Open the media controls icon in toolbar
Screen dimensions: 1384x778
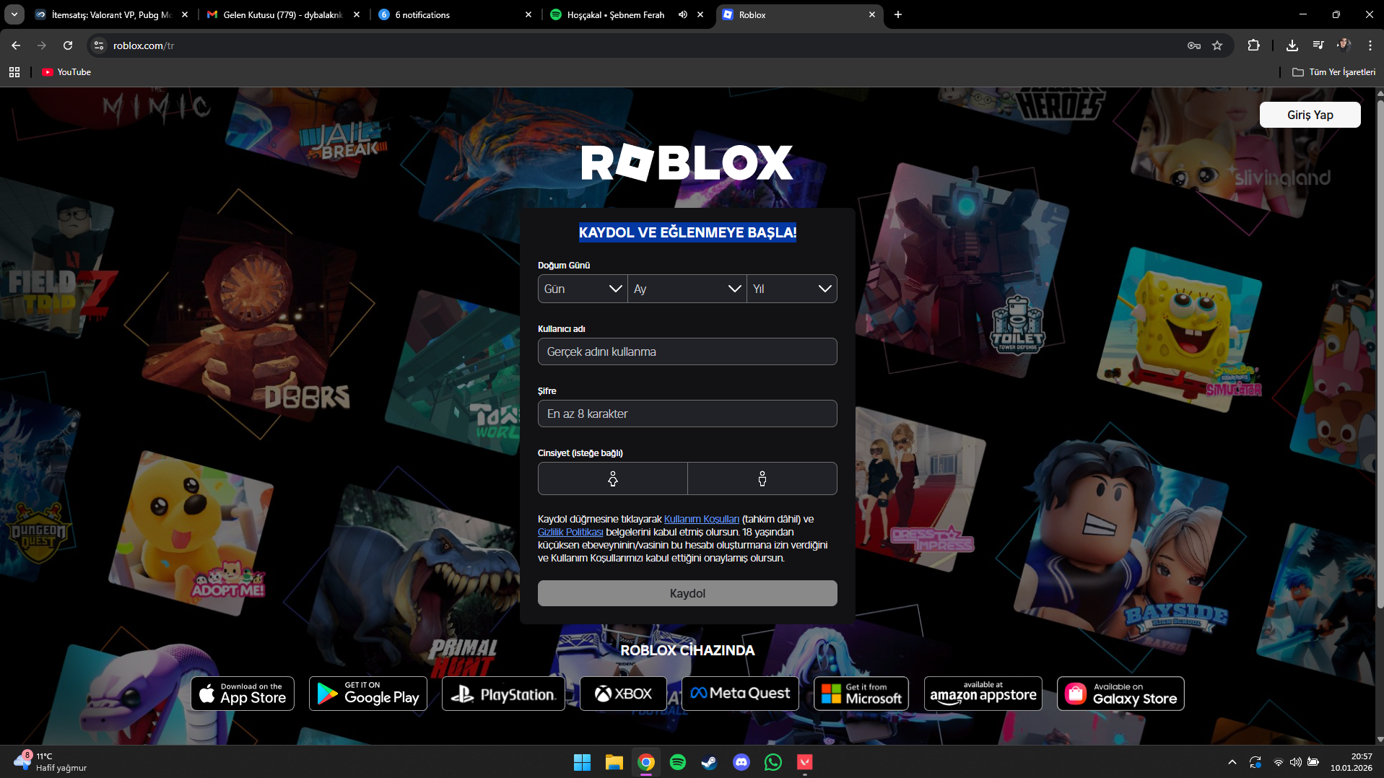1318,45
